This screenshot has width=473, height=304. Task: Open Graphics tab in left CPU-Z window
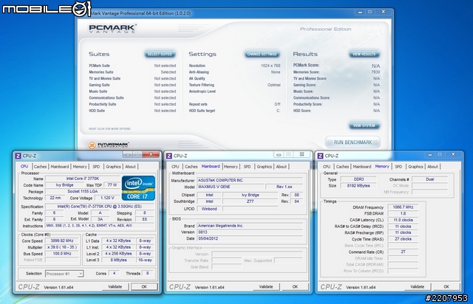(113, 167)
